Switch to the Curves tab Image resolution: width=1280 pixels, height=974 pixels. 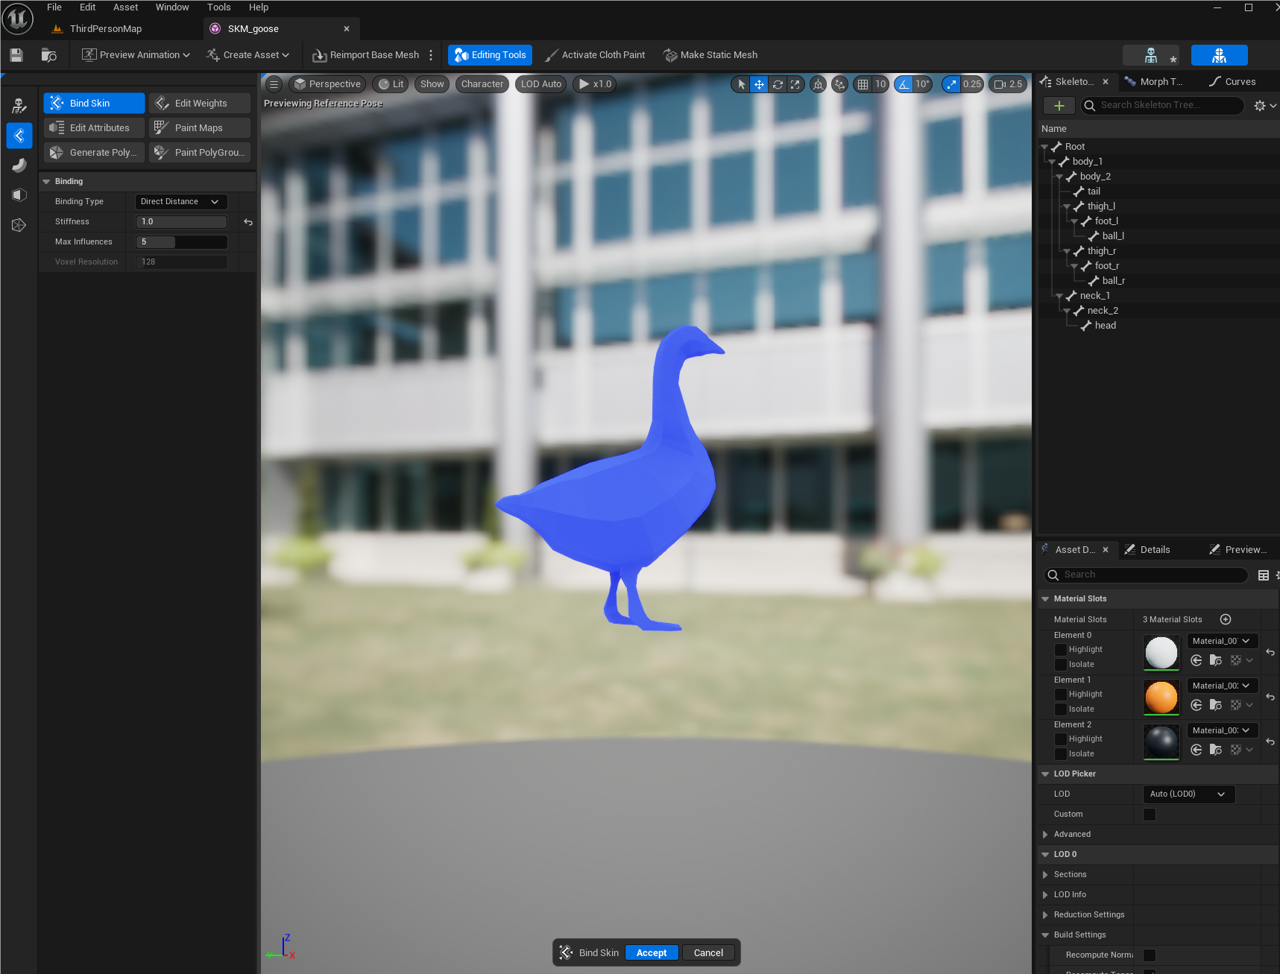[1232, 82]
